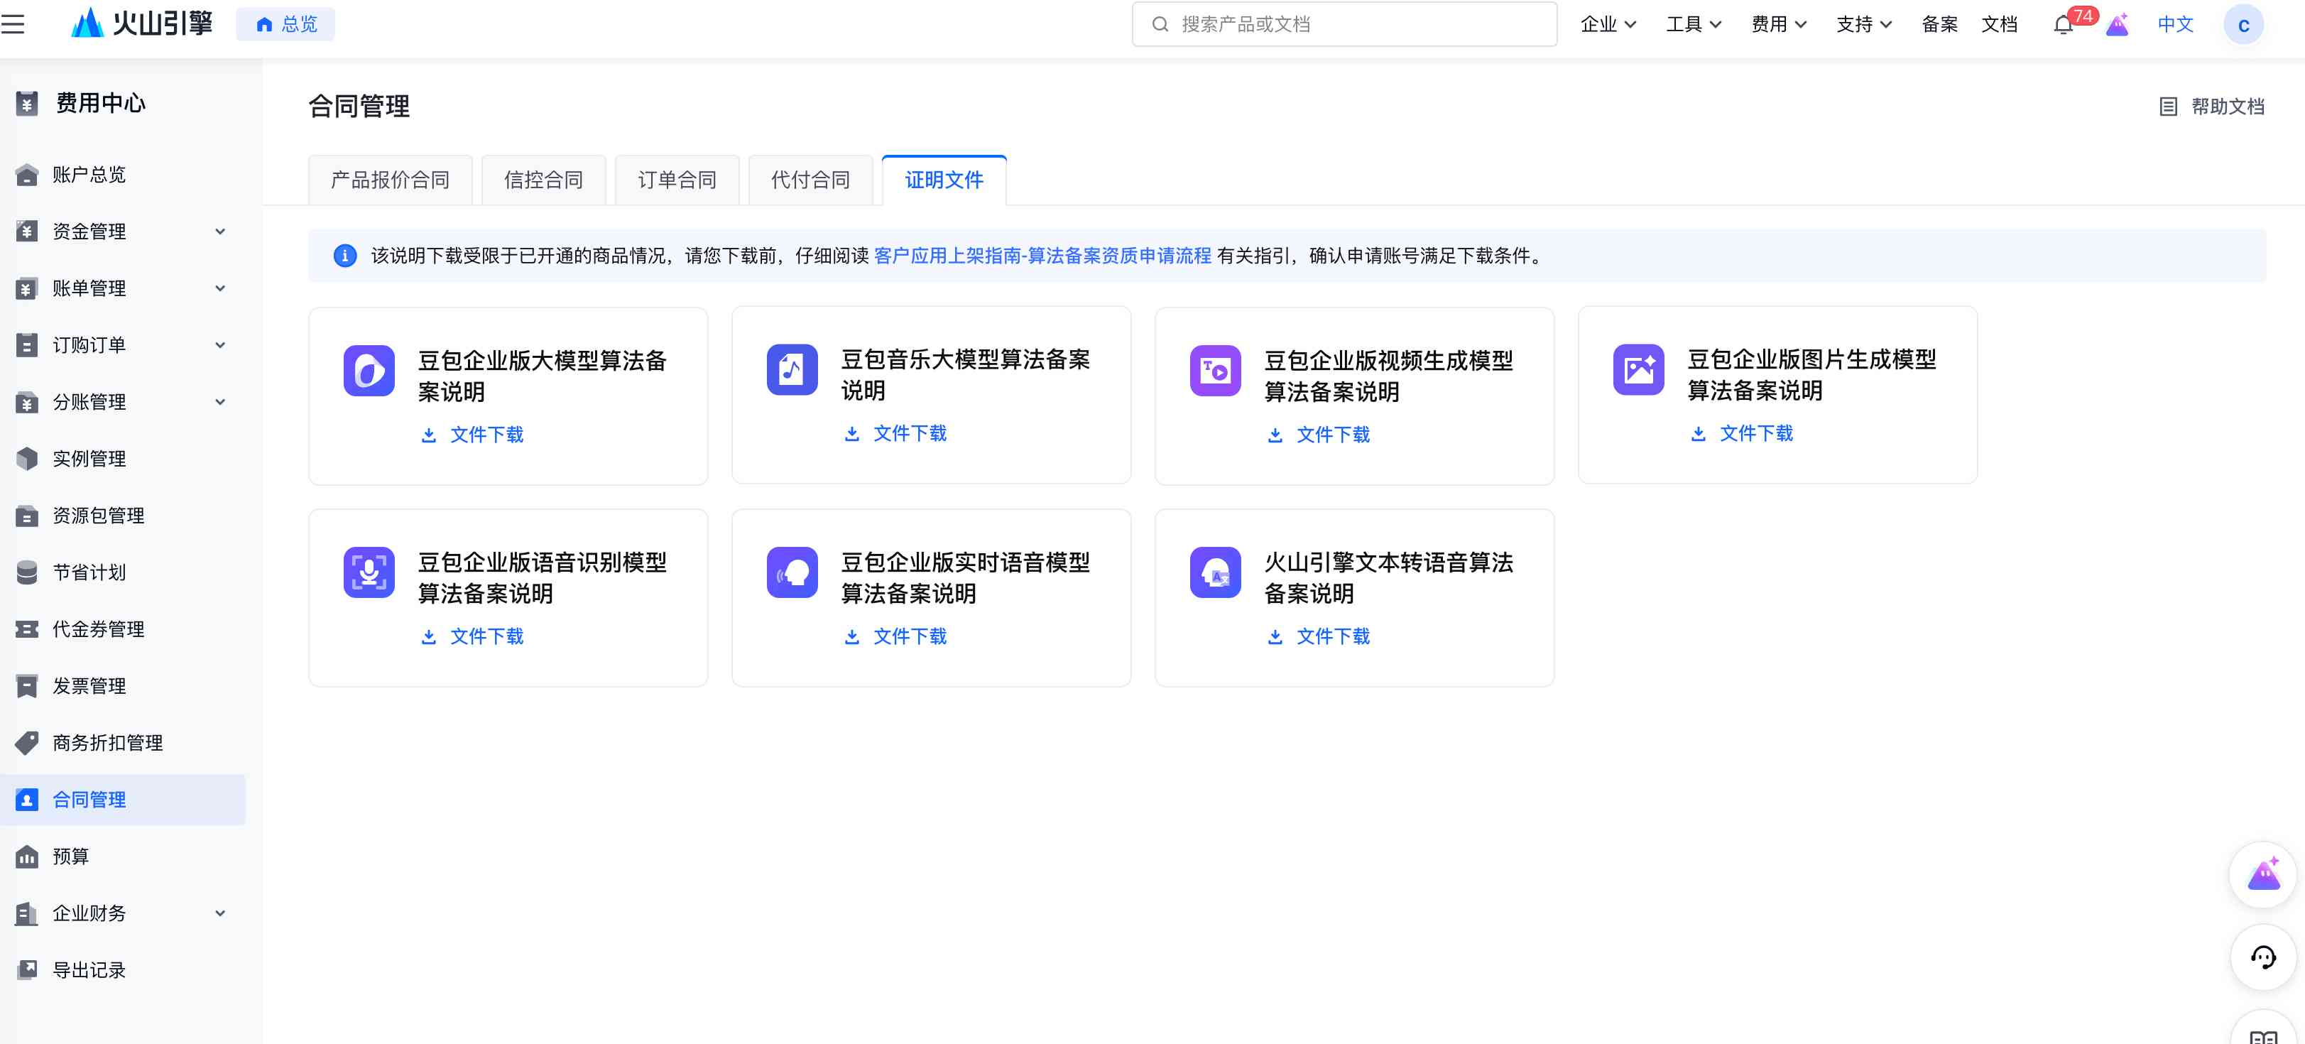Download file for 豆包企业版图片生成模型

pos(1741,434)
